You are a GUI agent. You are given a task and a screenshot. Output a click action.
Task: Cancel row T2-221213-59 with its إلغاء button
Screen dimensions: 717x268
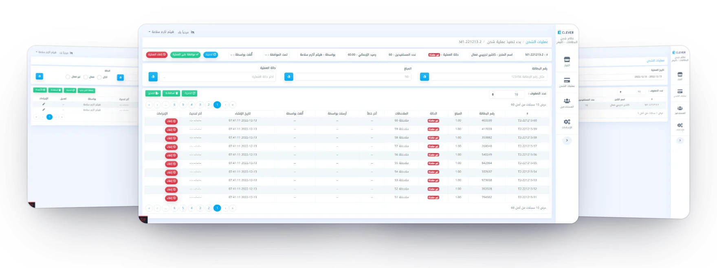coord(171,130)
